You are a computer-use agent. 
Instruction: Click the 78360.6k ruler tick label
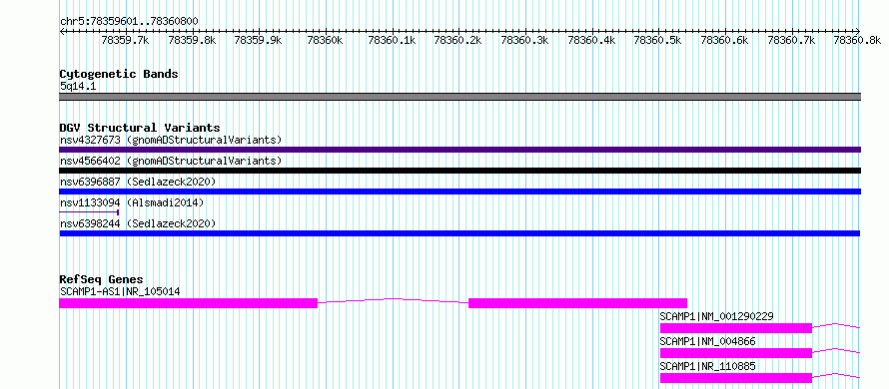click(724, 40)
